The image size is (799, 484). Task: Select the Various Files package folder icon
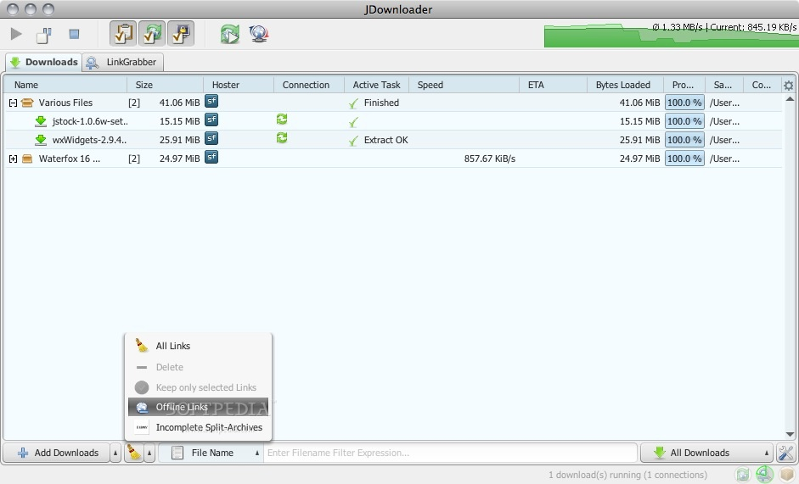click(27, 103)
